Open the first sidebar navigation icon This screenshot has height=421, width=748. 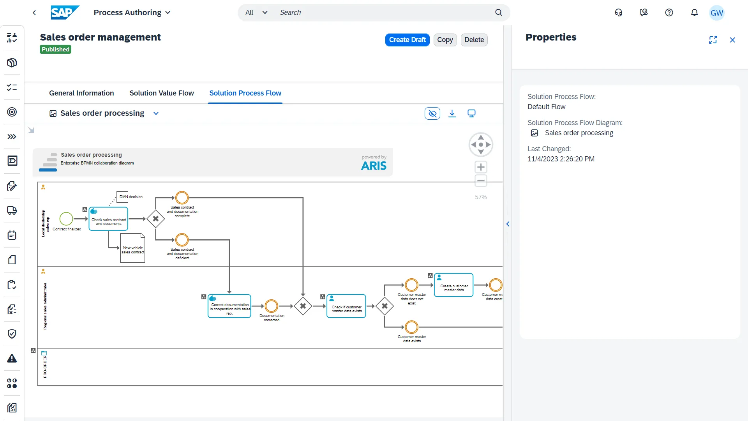coord(12,38)
